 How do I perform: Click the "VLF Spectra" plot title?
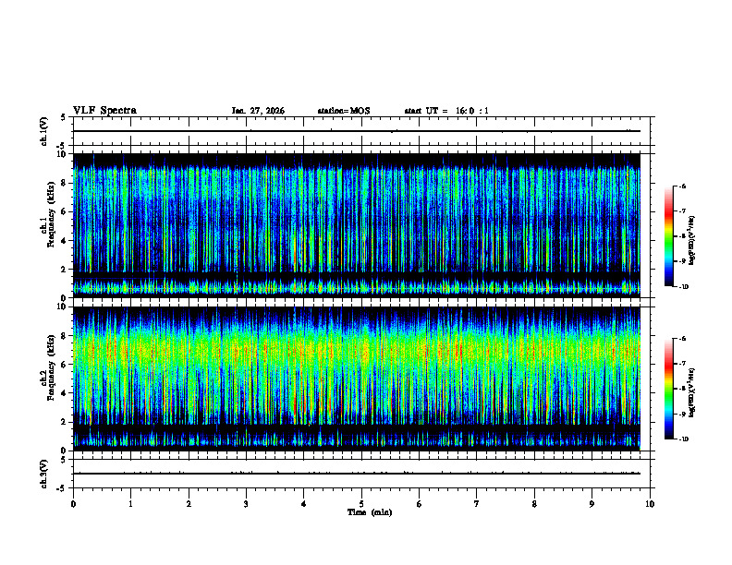pos(104,111)
